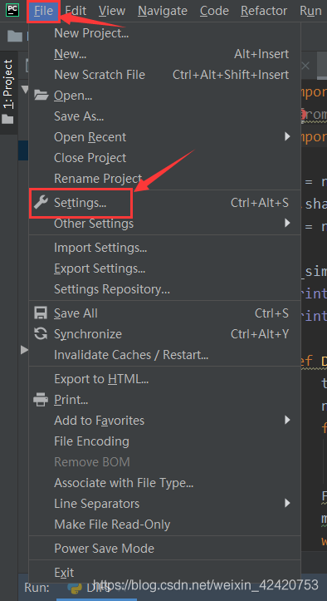Viewport: 327px width, 601px height.
Task: Toggle Make File Read-Only
Action: point(164,525)
